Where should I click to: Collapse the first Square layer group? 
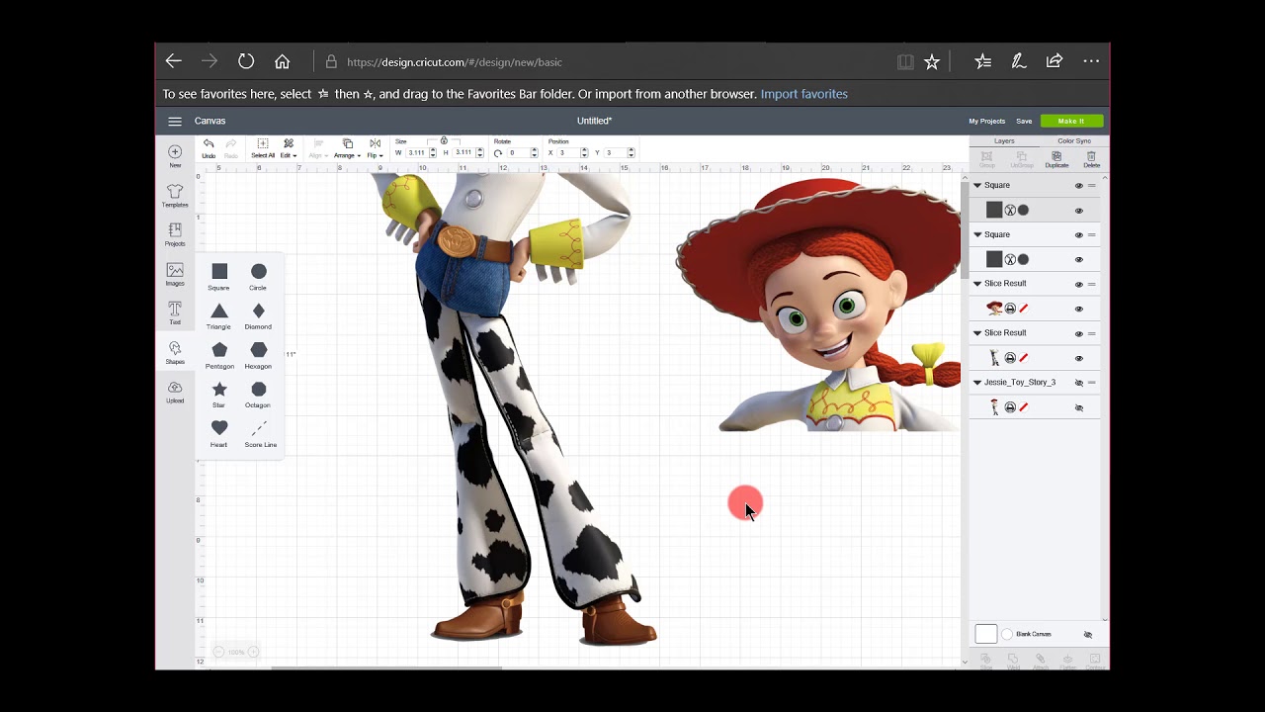[x=977, y=185]
